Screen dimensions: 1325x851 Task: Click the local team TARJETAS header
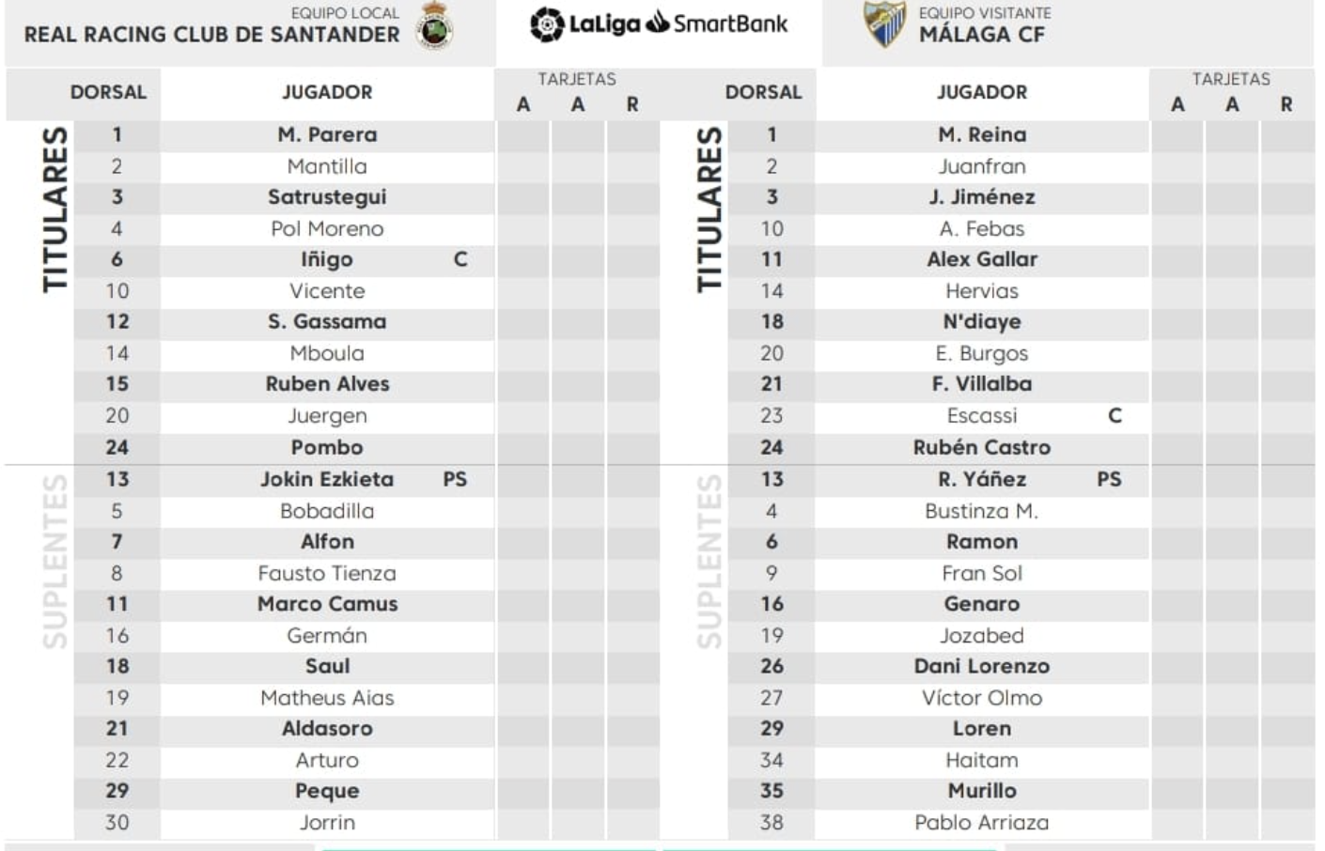(577, 79)
